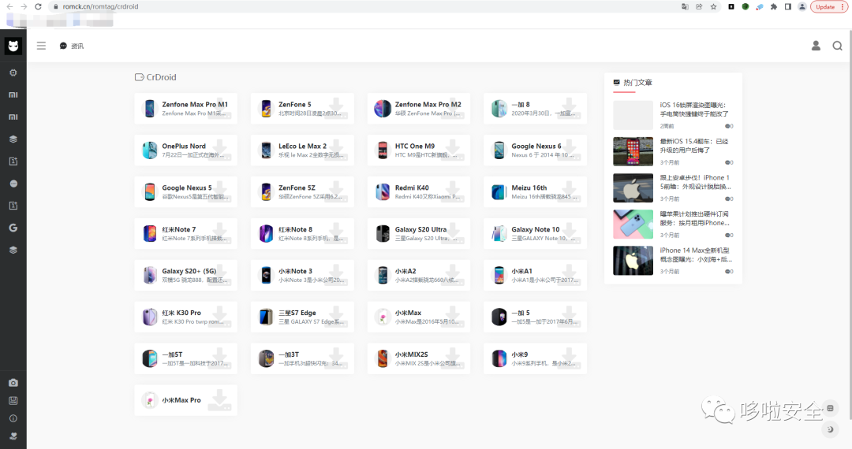Select the Google Nexus 6 entry

click(535, 150)
